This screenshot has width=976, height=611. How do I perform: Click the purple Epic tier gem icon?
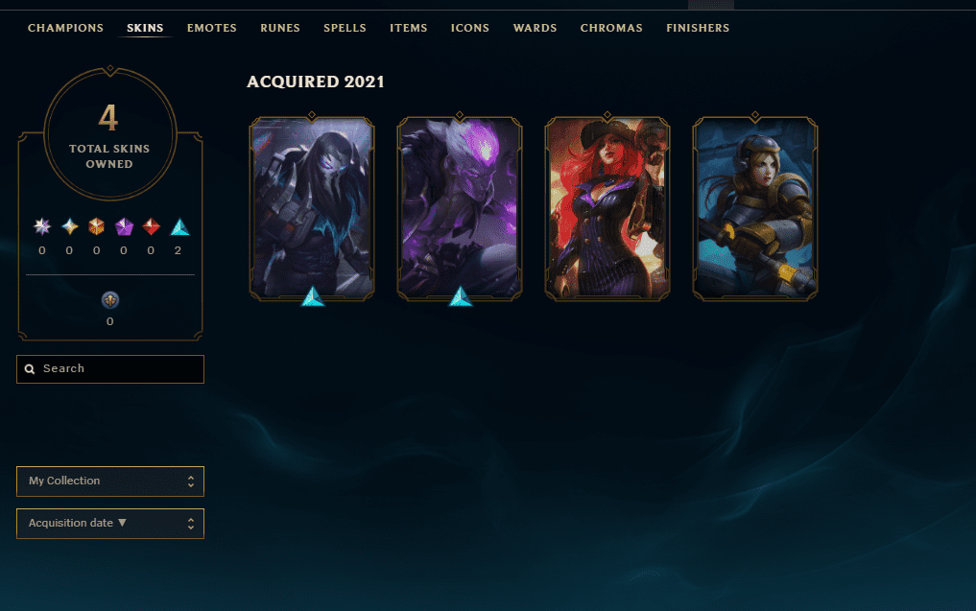coord(124,226)
